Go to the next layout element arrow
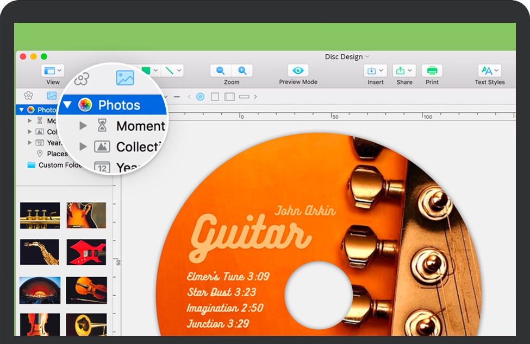The image size is (530, 344). [x=255, y=97]
